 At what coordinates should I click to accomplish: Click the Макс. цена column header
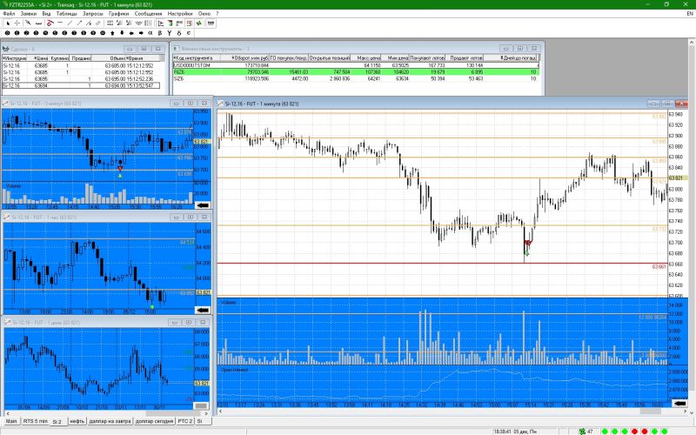366,57
